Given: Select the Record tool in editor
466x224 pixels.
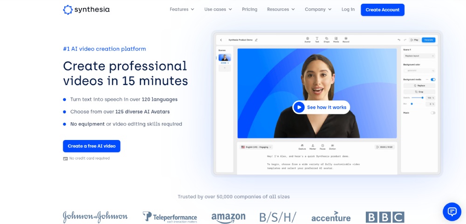Looking at the screenshot, I should pos(346,40).
